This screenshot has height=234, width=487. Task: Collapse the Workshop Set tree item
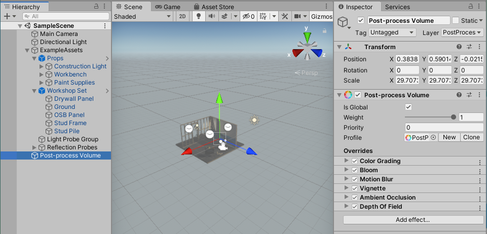[x=34, y=91]
